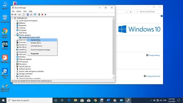Viewport: 183px width, 103px height.
Task: Choose Disable device from context menu
Action: 42,43
